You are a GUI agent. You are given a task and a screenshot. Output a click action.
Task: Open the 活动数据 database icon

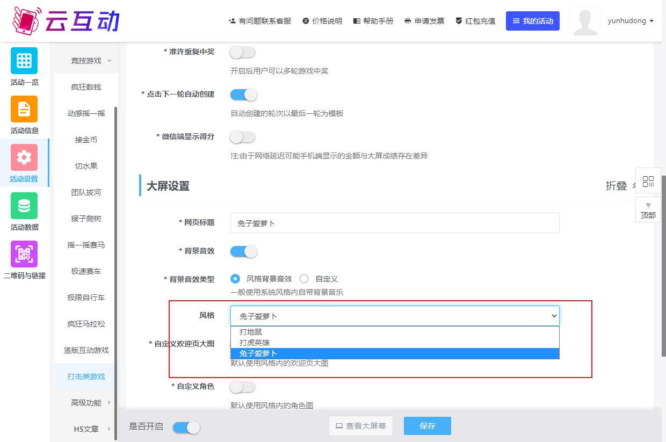point(24,206)
